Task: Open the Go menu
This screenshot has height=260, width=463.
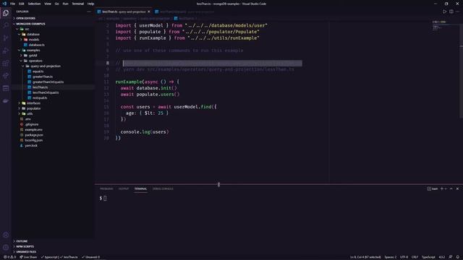Action: 56,4
